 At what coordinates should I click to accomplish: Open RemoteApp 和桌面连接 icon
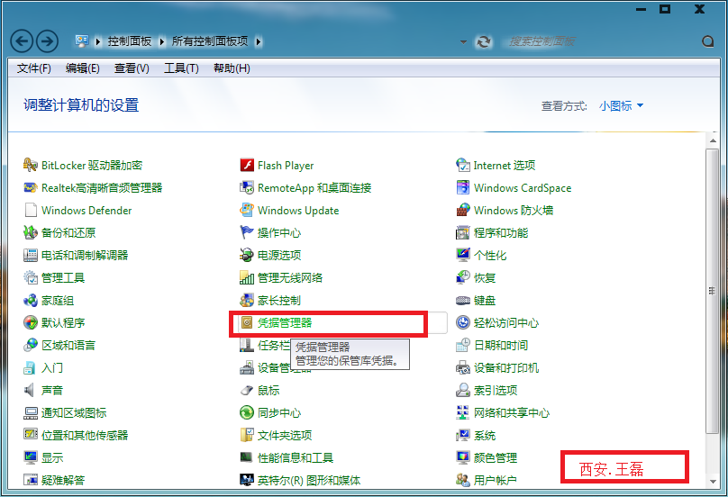click(x=247, y=188)
